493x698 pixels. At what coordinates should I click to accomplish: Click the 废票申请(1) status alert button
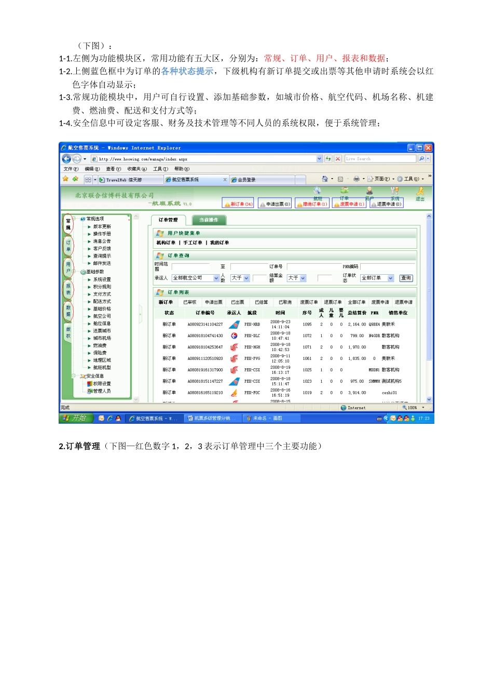pyautogui.click(x=349, y=204)
